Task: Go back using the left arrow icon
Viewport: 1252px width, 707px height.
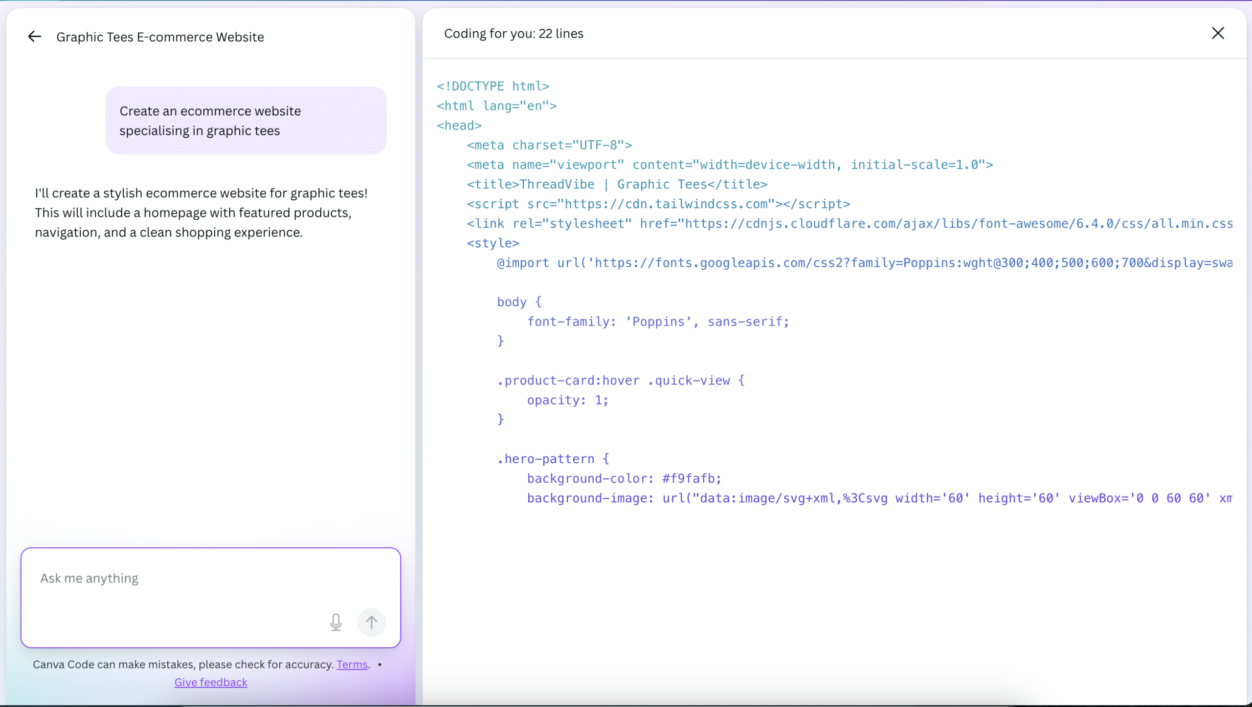Action: click(x=35, y=37)
